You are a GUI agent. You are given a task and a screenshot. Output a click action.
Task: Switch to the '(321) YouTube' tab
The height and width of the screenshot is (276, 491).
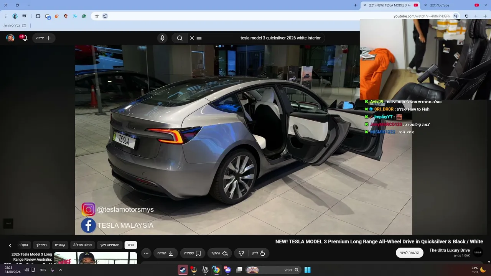coord(451,5)
